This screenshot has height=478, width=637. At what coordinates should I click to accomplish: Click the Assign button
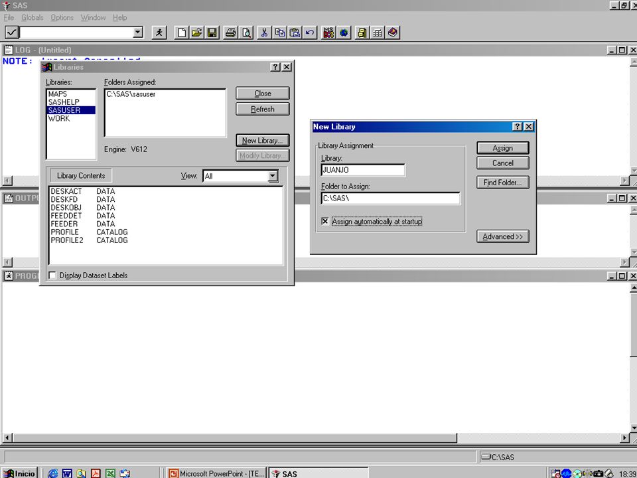click(x=503, y=148)
